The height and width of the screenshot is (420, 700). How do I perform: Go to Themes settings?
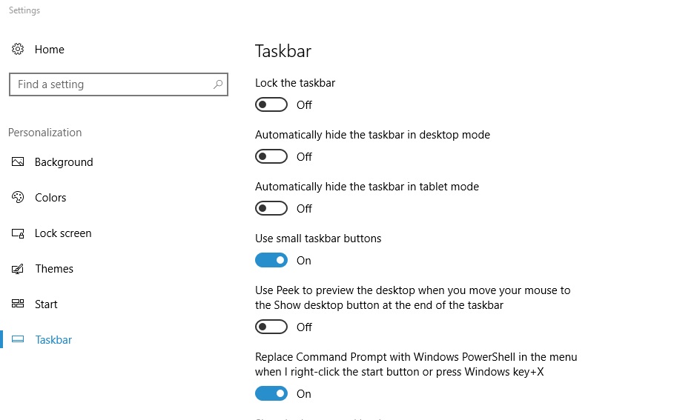[54, 269]
